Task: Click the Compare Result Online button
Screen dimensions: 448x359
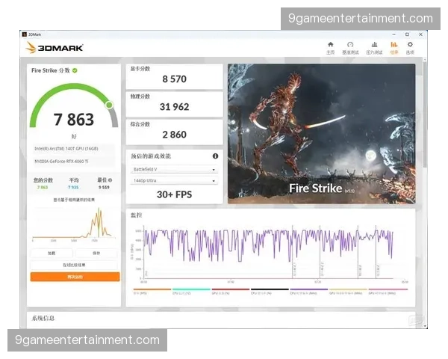Action: (75, 265)
